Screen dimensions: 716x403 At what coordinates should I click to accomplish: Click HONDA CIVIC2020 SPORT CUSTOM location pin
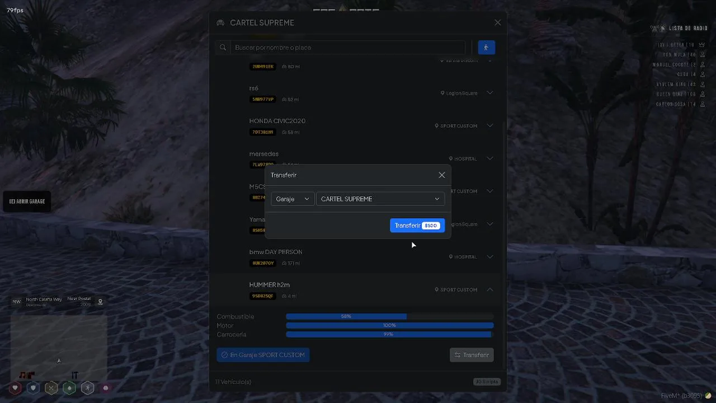436,126
